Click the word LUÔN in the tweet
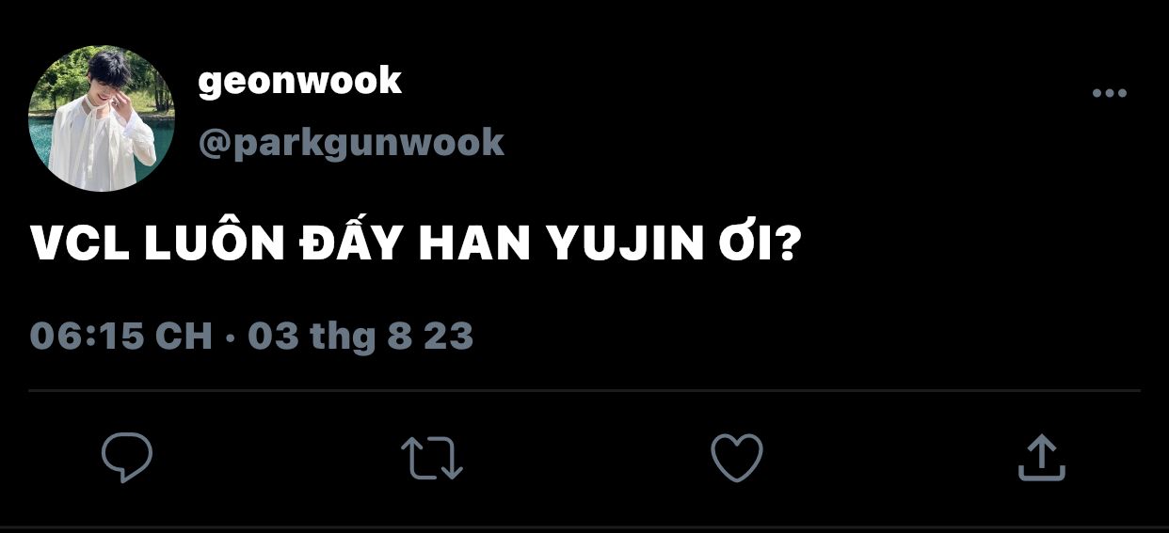Screen dimensions: 1169x533 pos(214,243)
